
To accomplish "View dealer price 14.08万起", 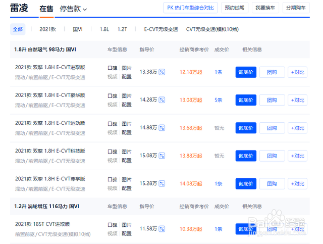I will (191, 183).
